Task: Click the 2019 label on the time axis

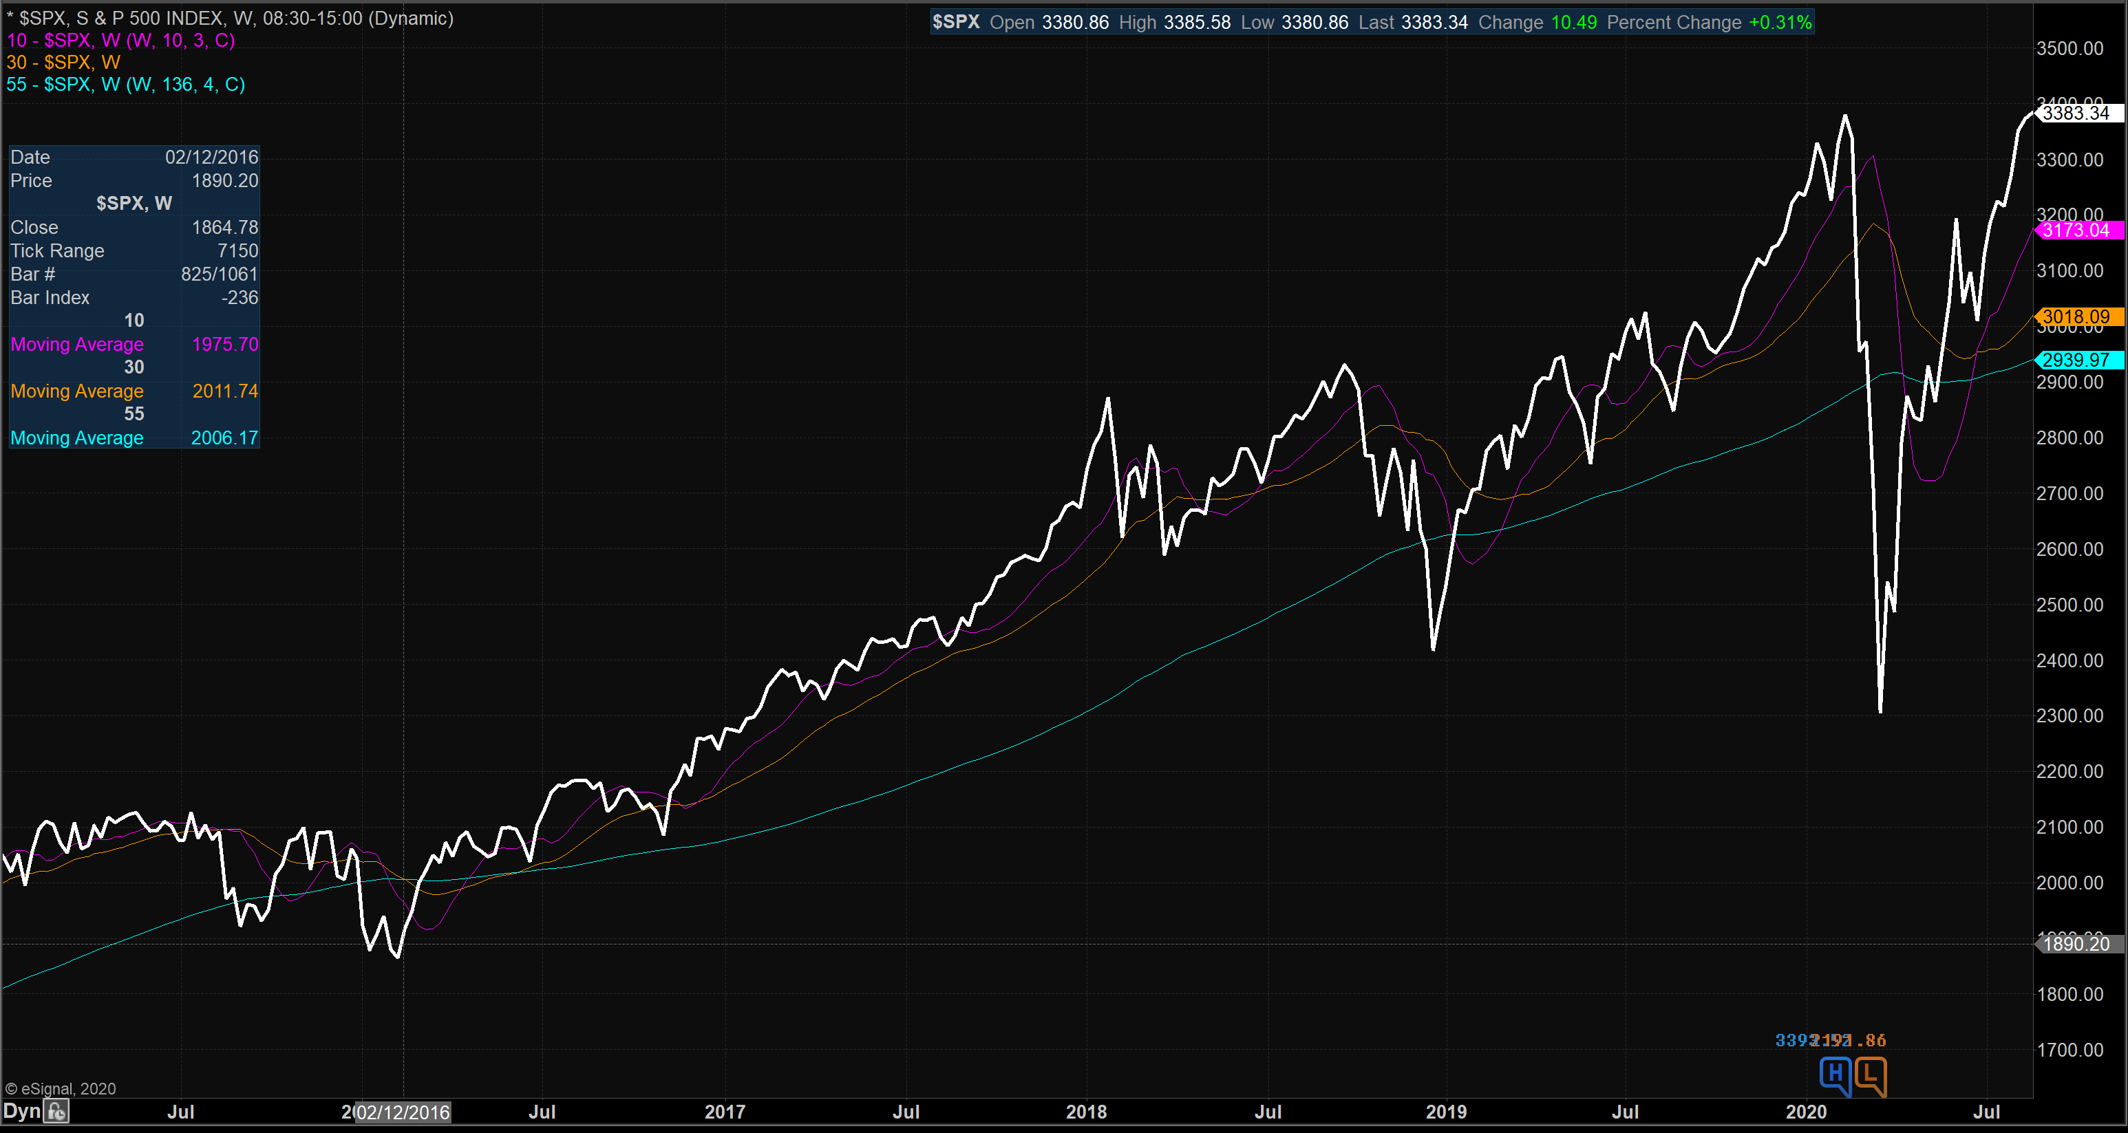Action: [1447, 1112]
